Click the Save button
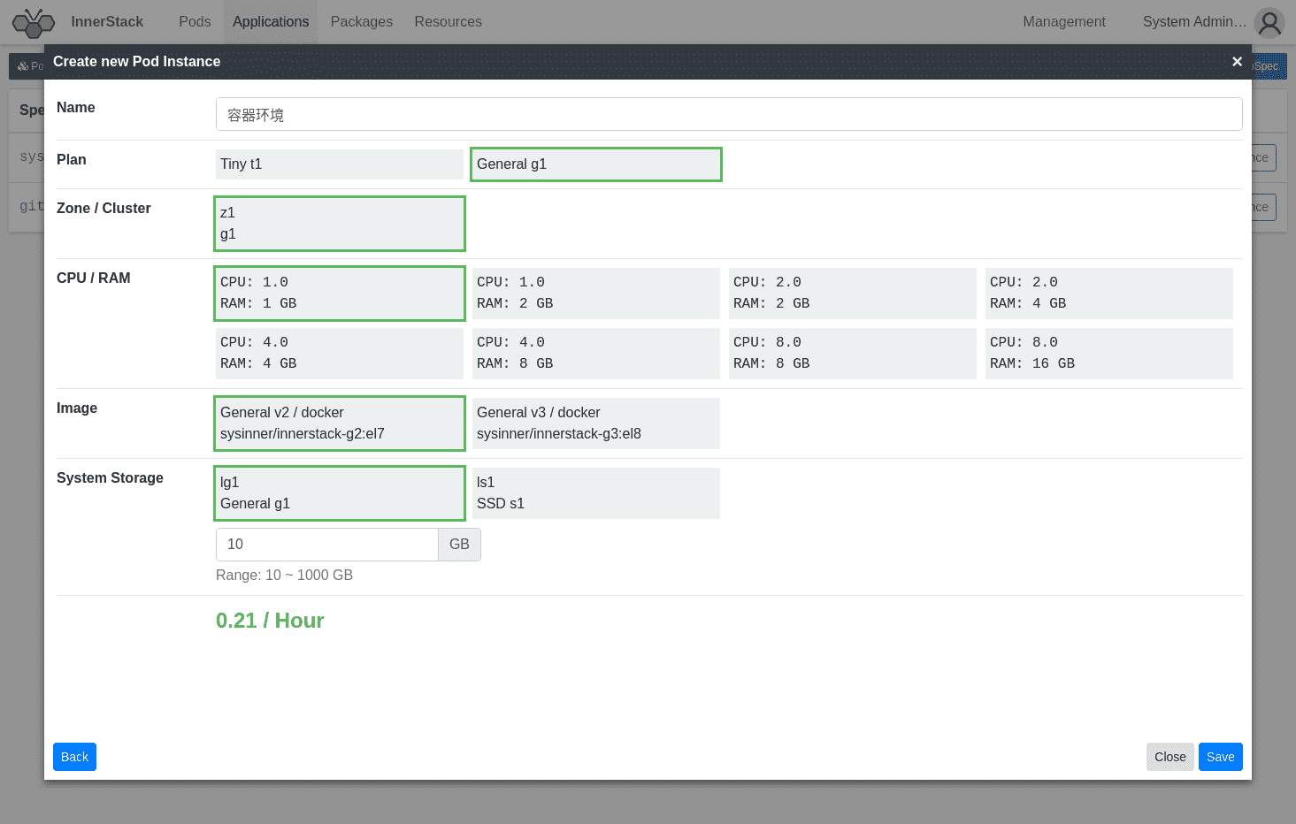 [x=1220, y=757]
